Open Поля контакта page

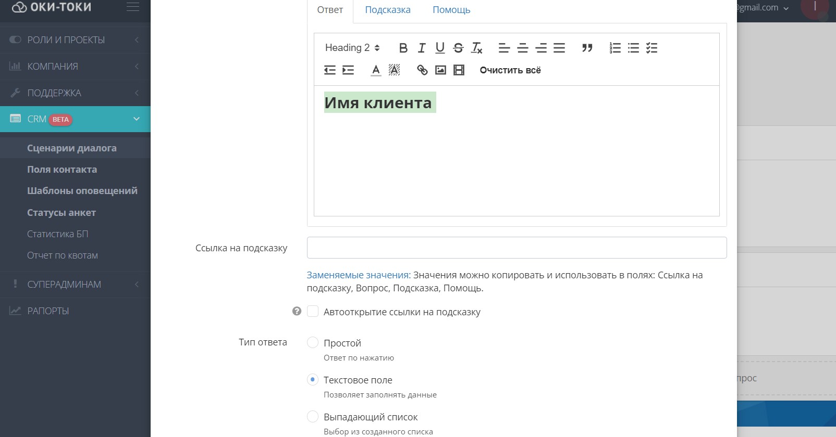62,170
